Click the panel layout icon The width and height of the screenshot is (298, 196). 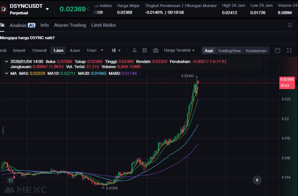[278, 50]
